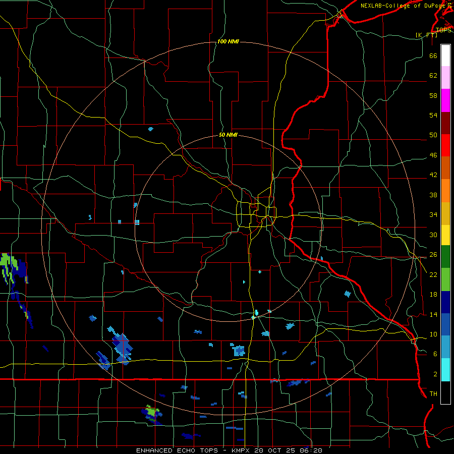Click the legend value "10"
The height and width of the screenshot is (454, 454).
click(433, 334)
